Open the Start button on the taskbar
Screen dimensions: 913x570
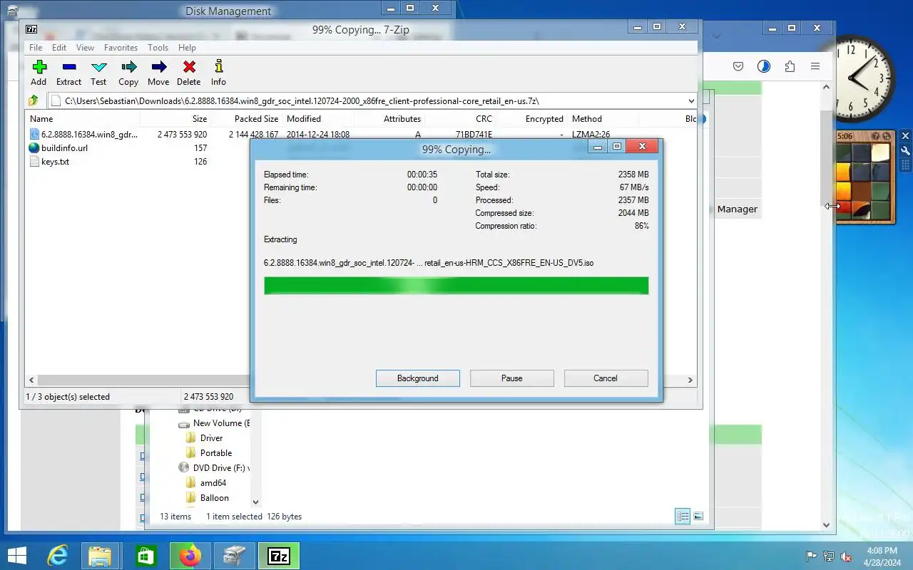[16, 556]
